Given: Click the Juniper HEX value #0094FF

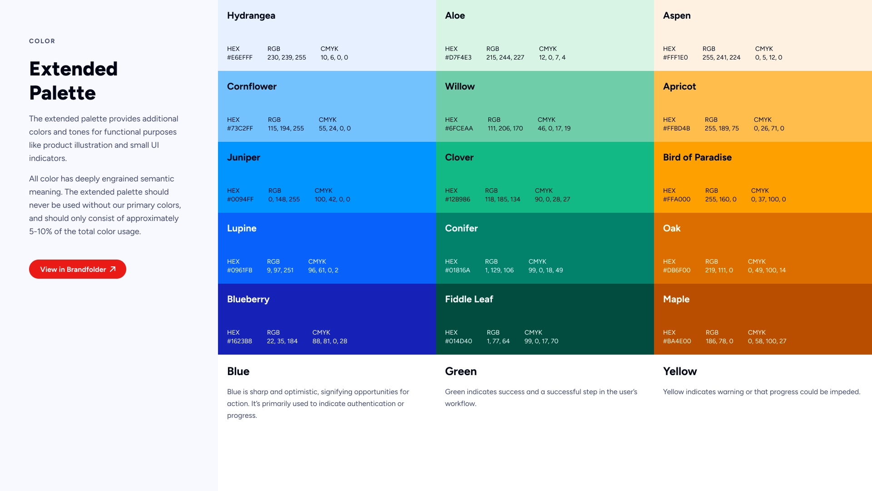Looking at the screenshot, I should tap(240, 200).
